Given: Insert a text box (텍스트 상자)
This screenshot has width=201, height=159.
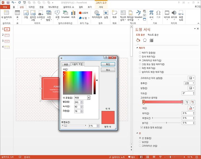Looking at the screenshot, I should tap(123, 15).
